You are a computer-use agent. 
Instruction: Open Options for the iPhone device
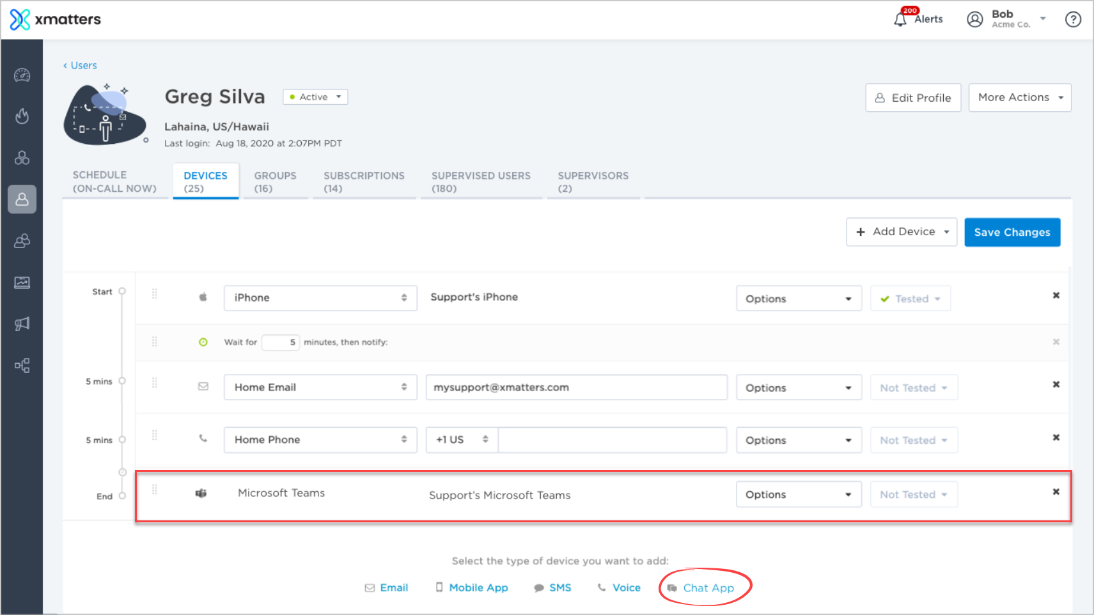[x=799, y=299]
